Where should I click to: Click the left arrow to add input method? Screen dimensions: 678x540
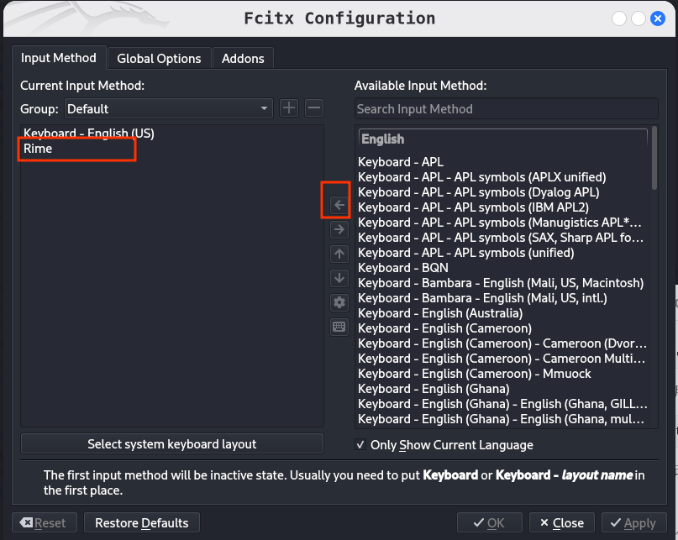point(339,204)
